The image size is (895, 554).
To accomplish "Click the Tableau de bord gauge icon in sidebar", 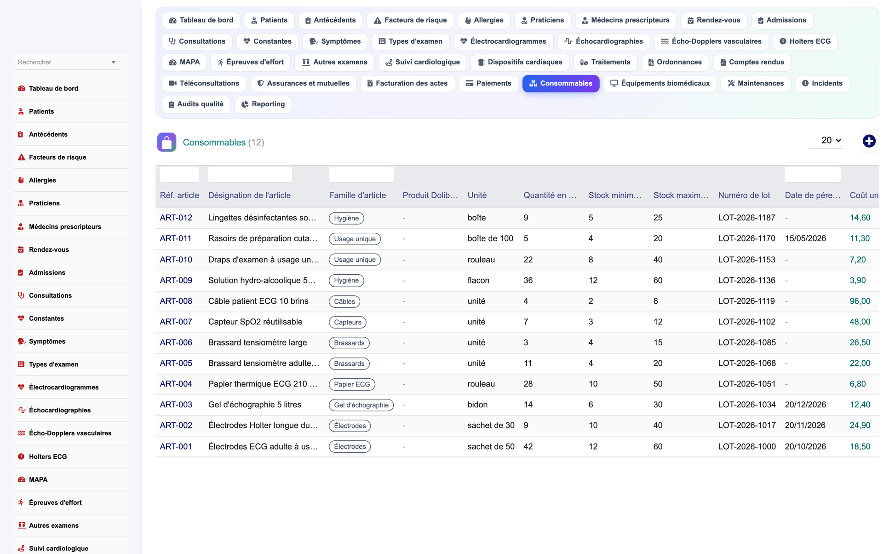I will click(21, 88).
